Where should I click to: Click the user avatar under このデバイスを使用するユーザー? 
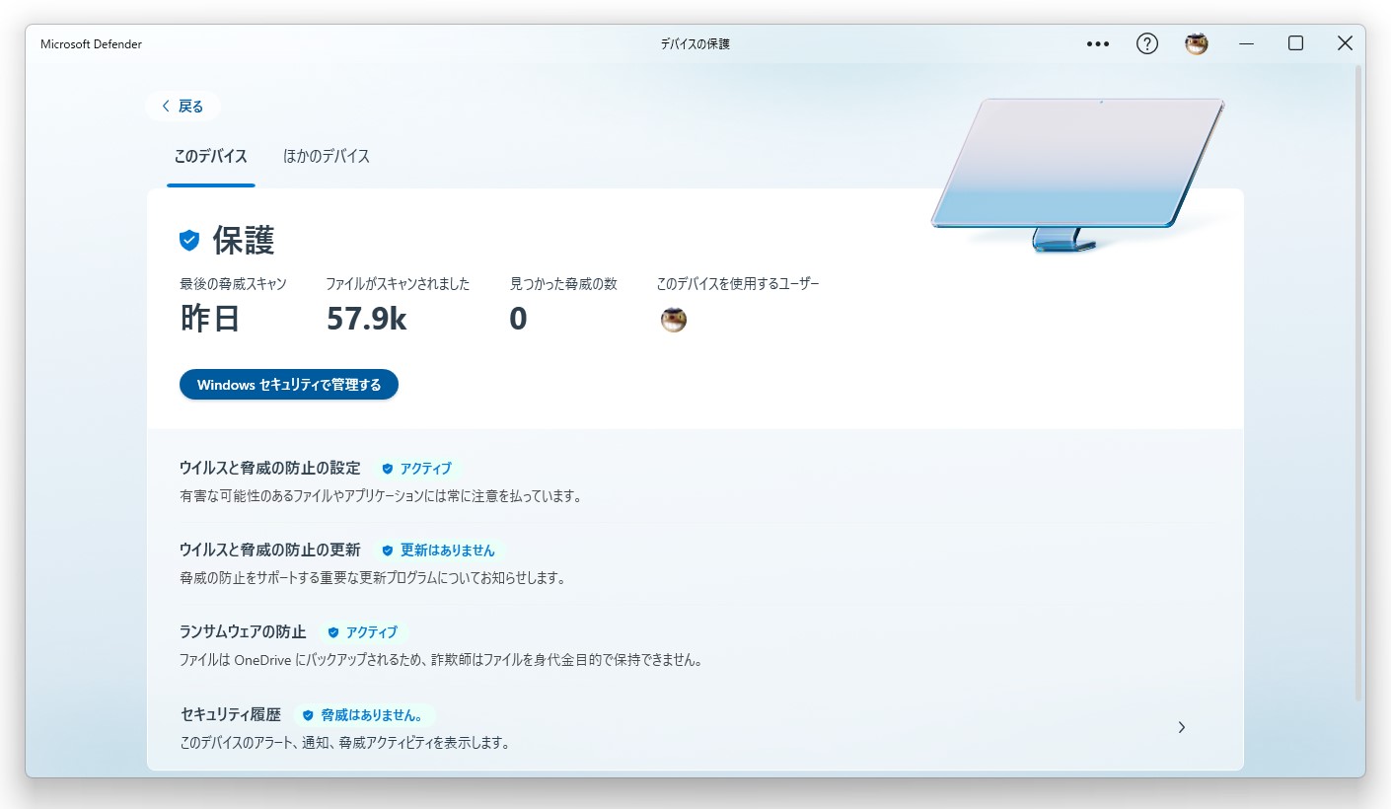click(x=673, y=319)
